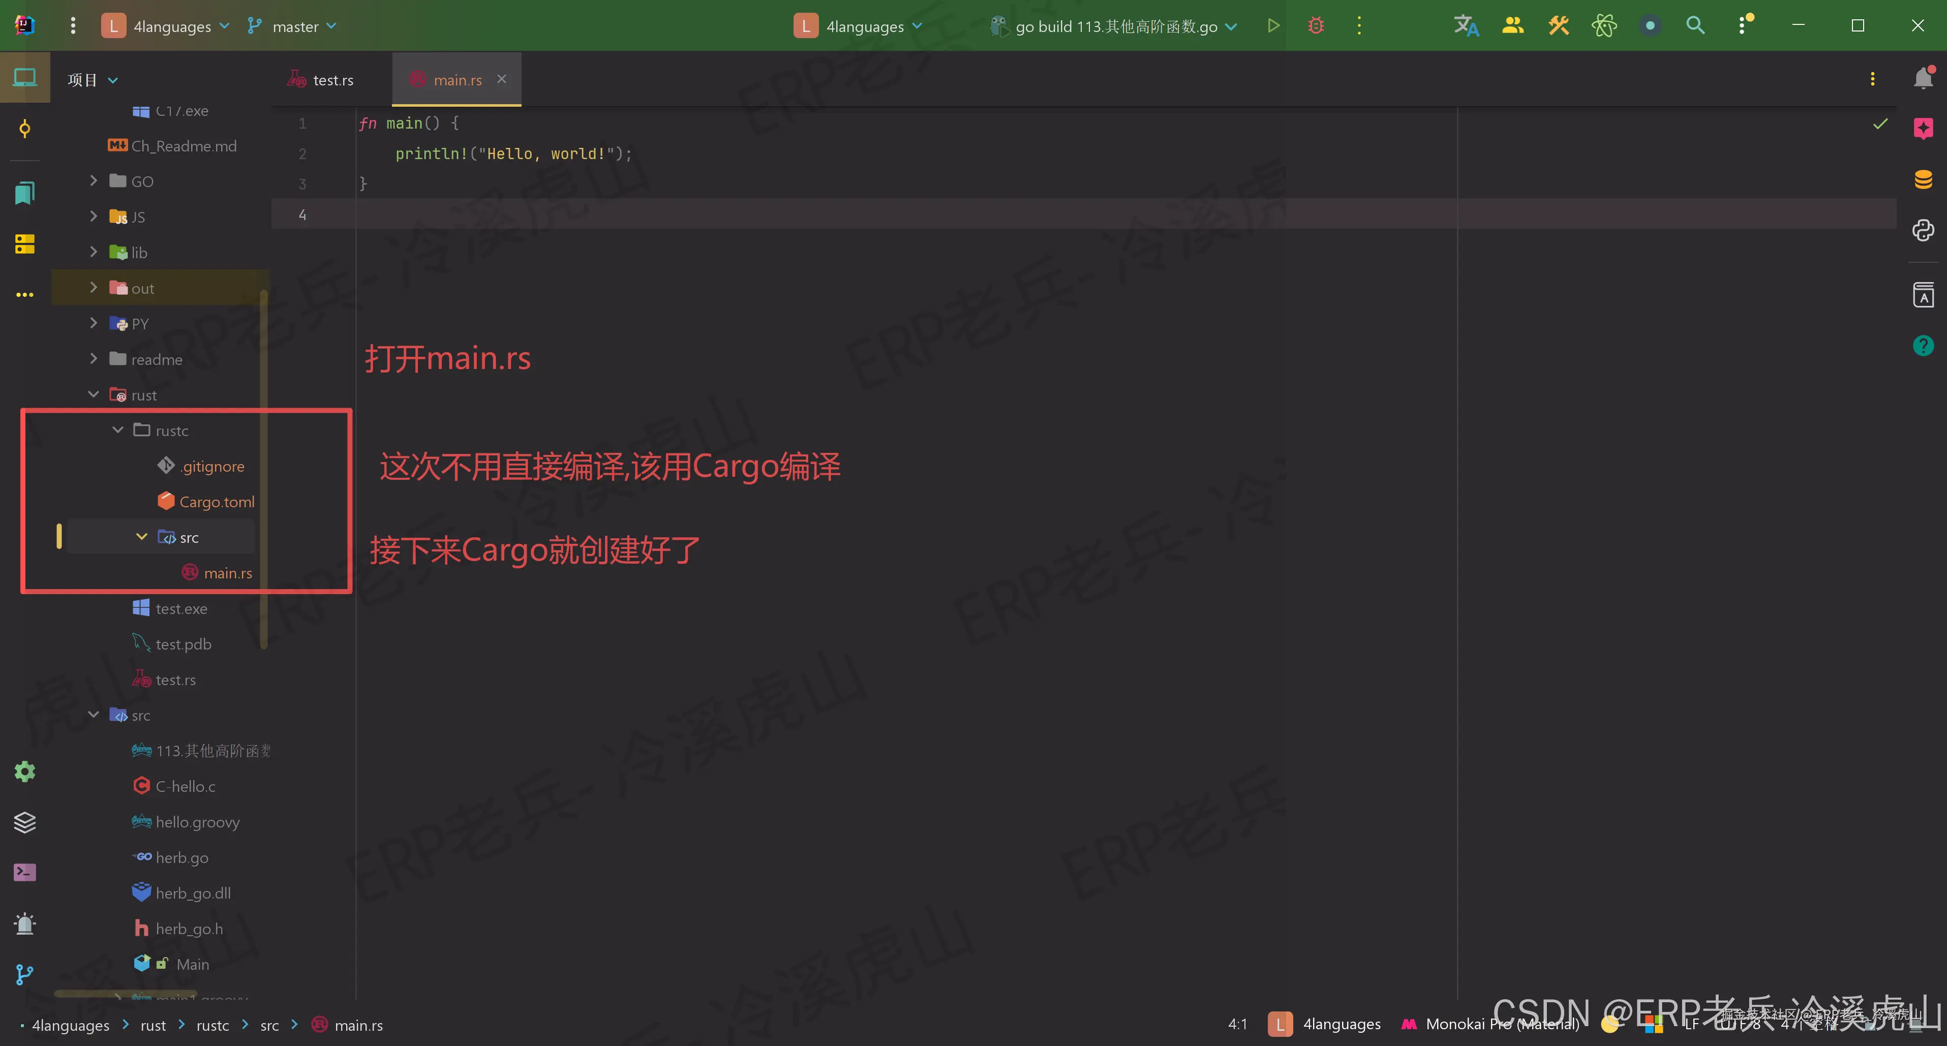1947x1046 pixels.
Task: Open the Commit tool window icon
Action: [25, 129]
